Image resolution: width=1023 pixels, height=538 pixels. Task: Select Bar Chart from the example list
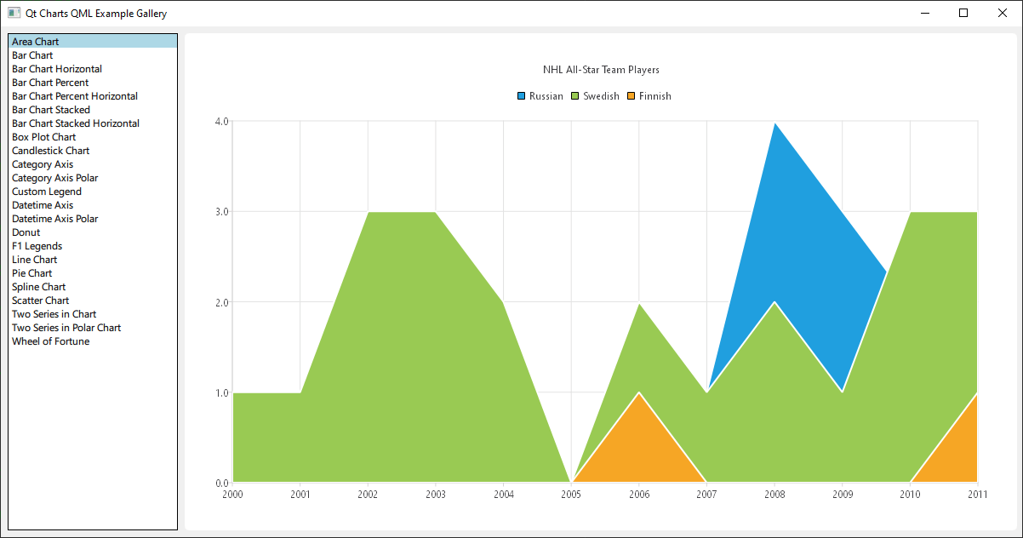[32, 54]
